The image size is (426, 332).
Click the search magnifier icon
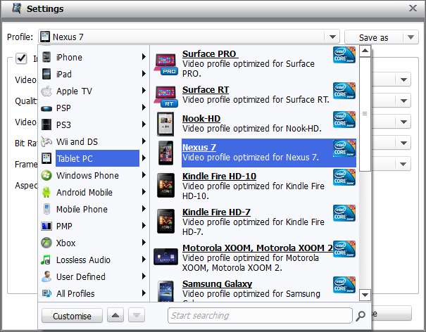click(361, 315)
